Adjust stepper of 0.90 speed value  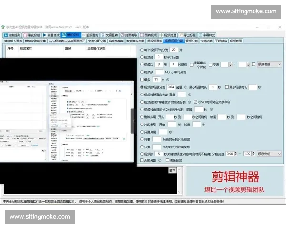coord(236,154)
